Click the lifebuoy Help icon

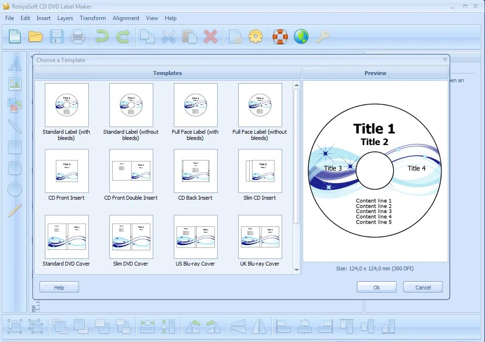(280, 36)
